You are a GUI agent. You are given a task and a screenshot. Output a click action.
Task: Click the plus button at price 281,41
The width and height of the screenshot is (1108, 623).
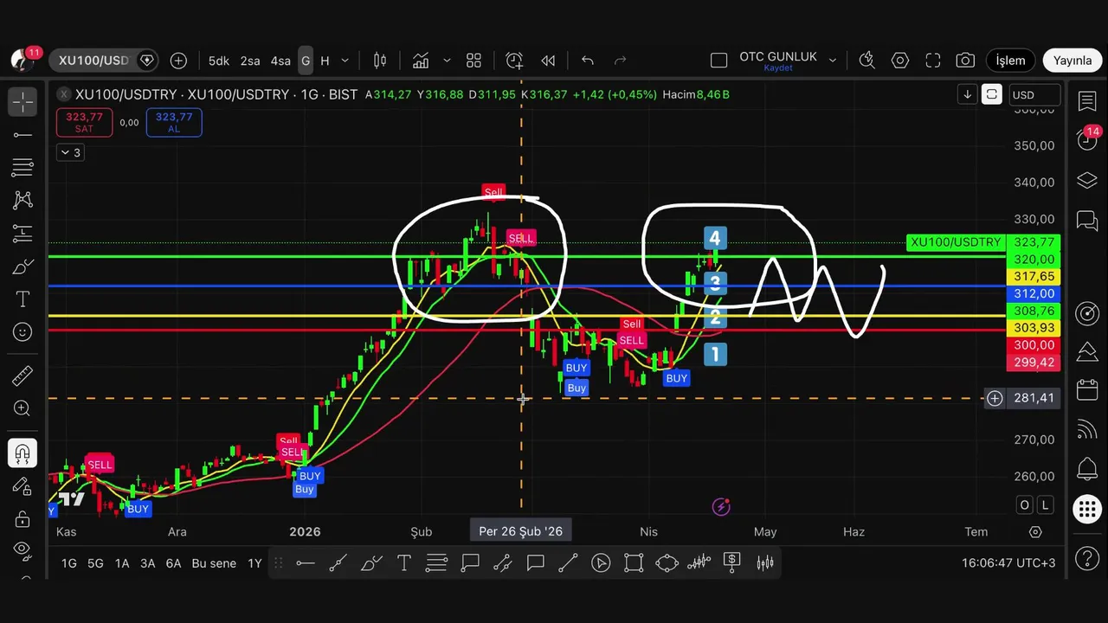(995, 398)
